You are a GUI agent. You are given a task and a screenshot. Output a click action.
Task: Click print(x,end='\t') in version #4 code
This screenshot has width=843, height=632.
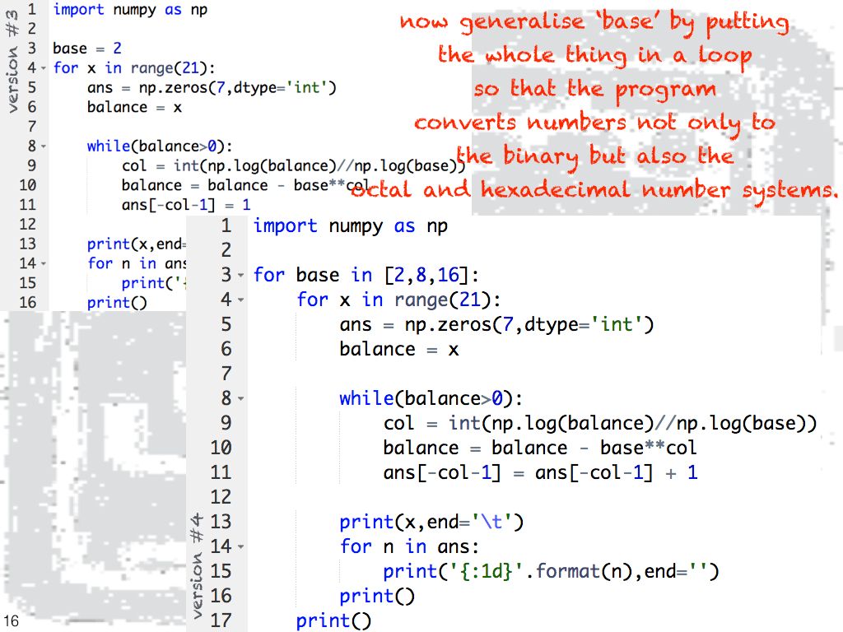(x=431, y=522)
